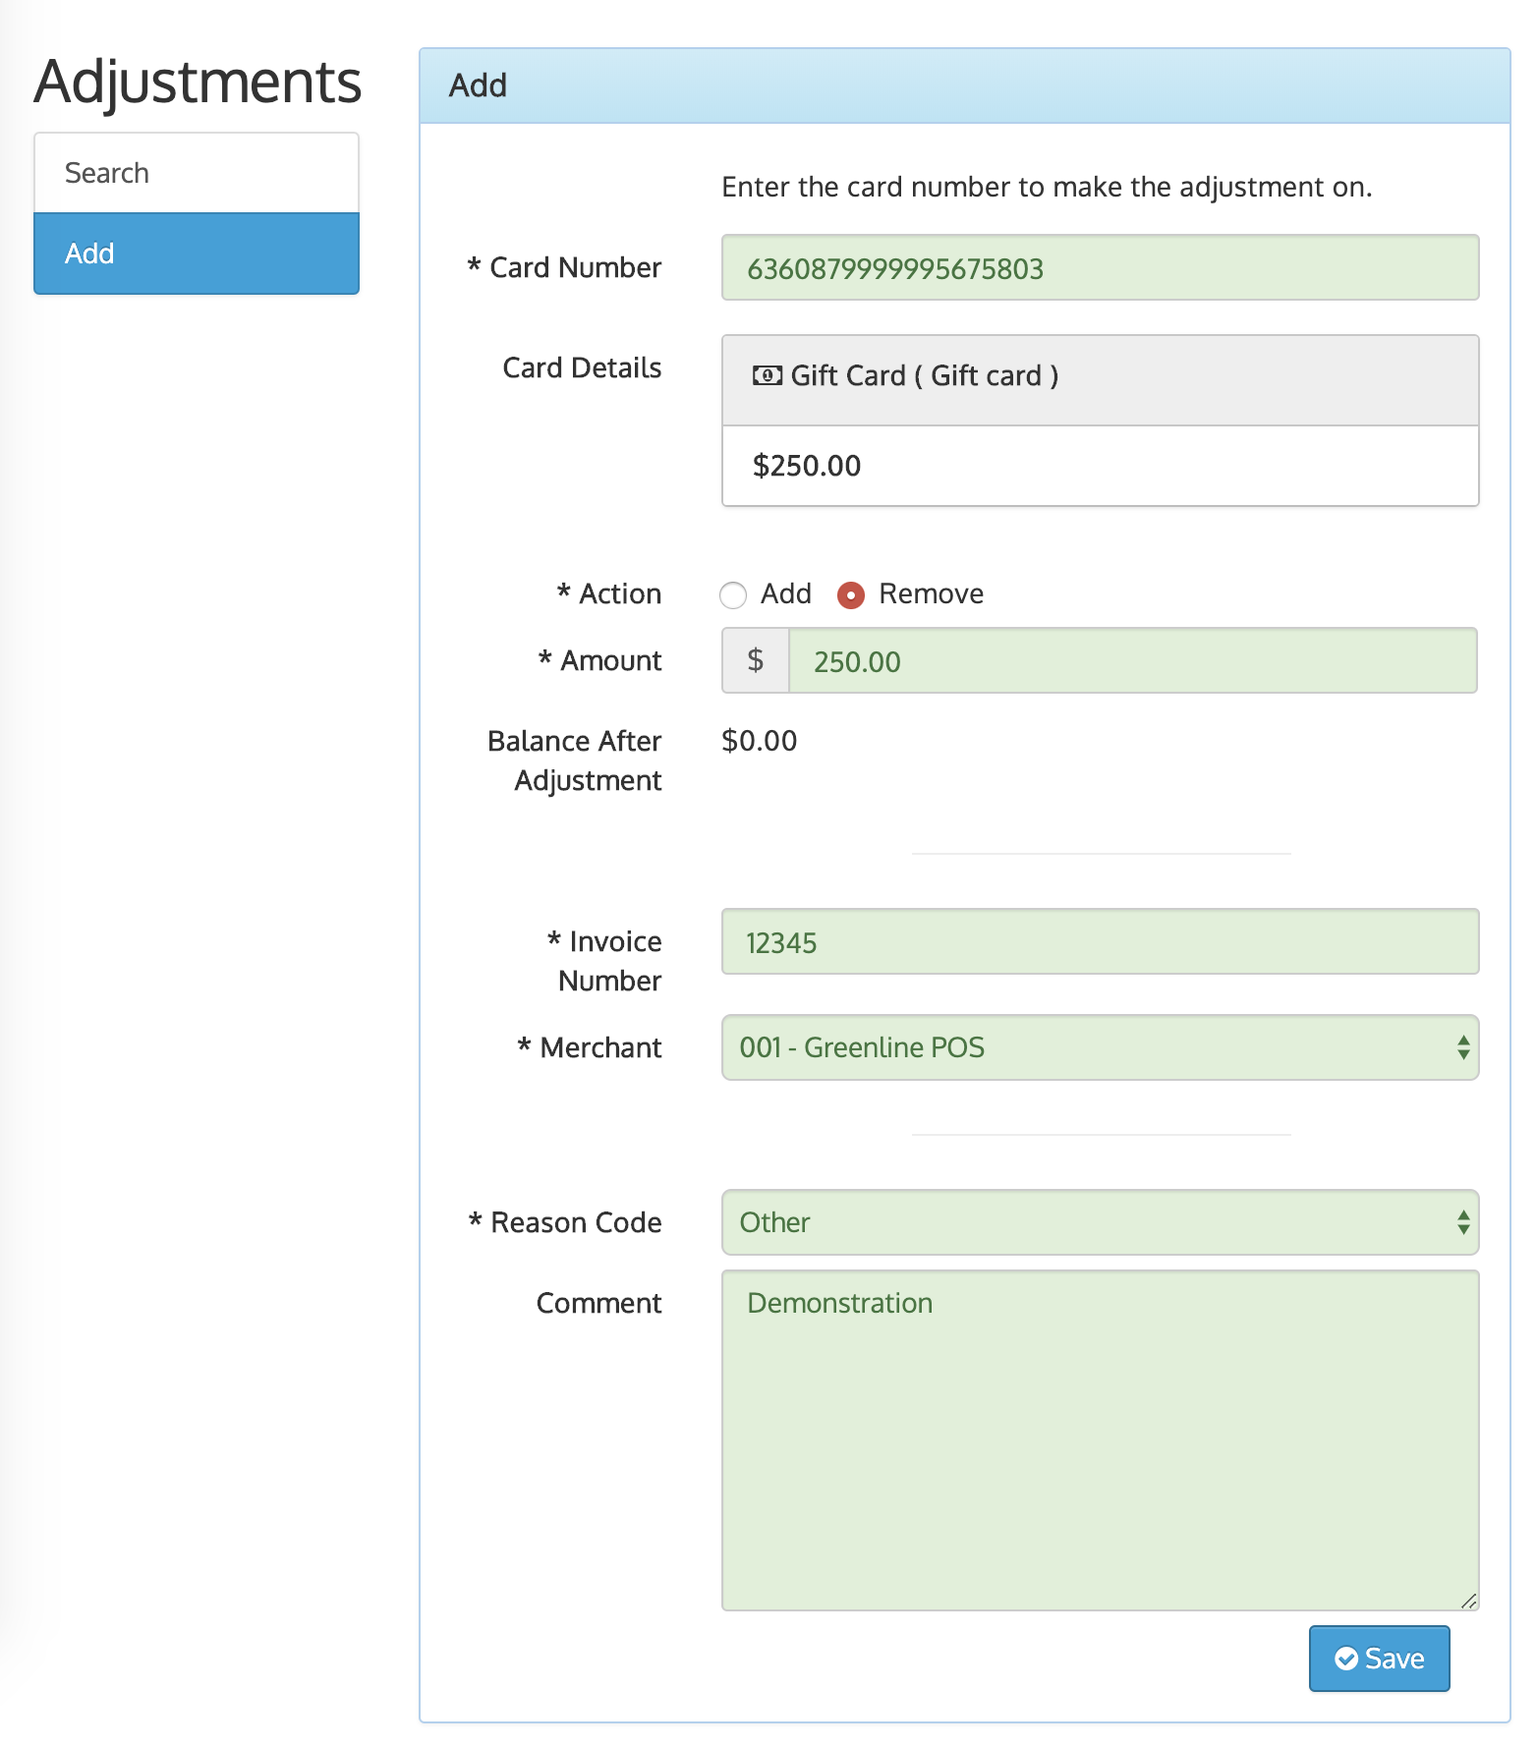
Task: Select the Add action radio button
Action: [733, 595]
